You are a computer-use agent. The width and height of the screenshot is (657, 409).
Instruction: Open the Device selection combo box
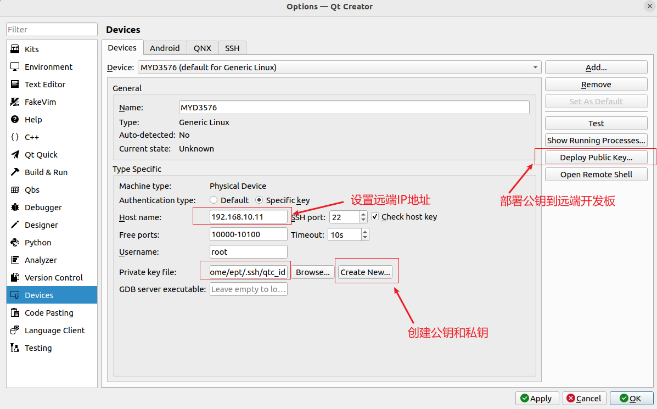pyautogui.click(x=339, y=68)
